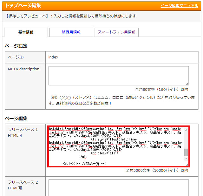Image resolution: width=203 pixels, height=196 pixels.
Task: Click the resize handle of META description
Action: click(187, 84)
